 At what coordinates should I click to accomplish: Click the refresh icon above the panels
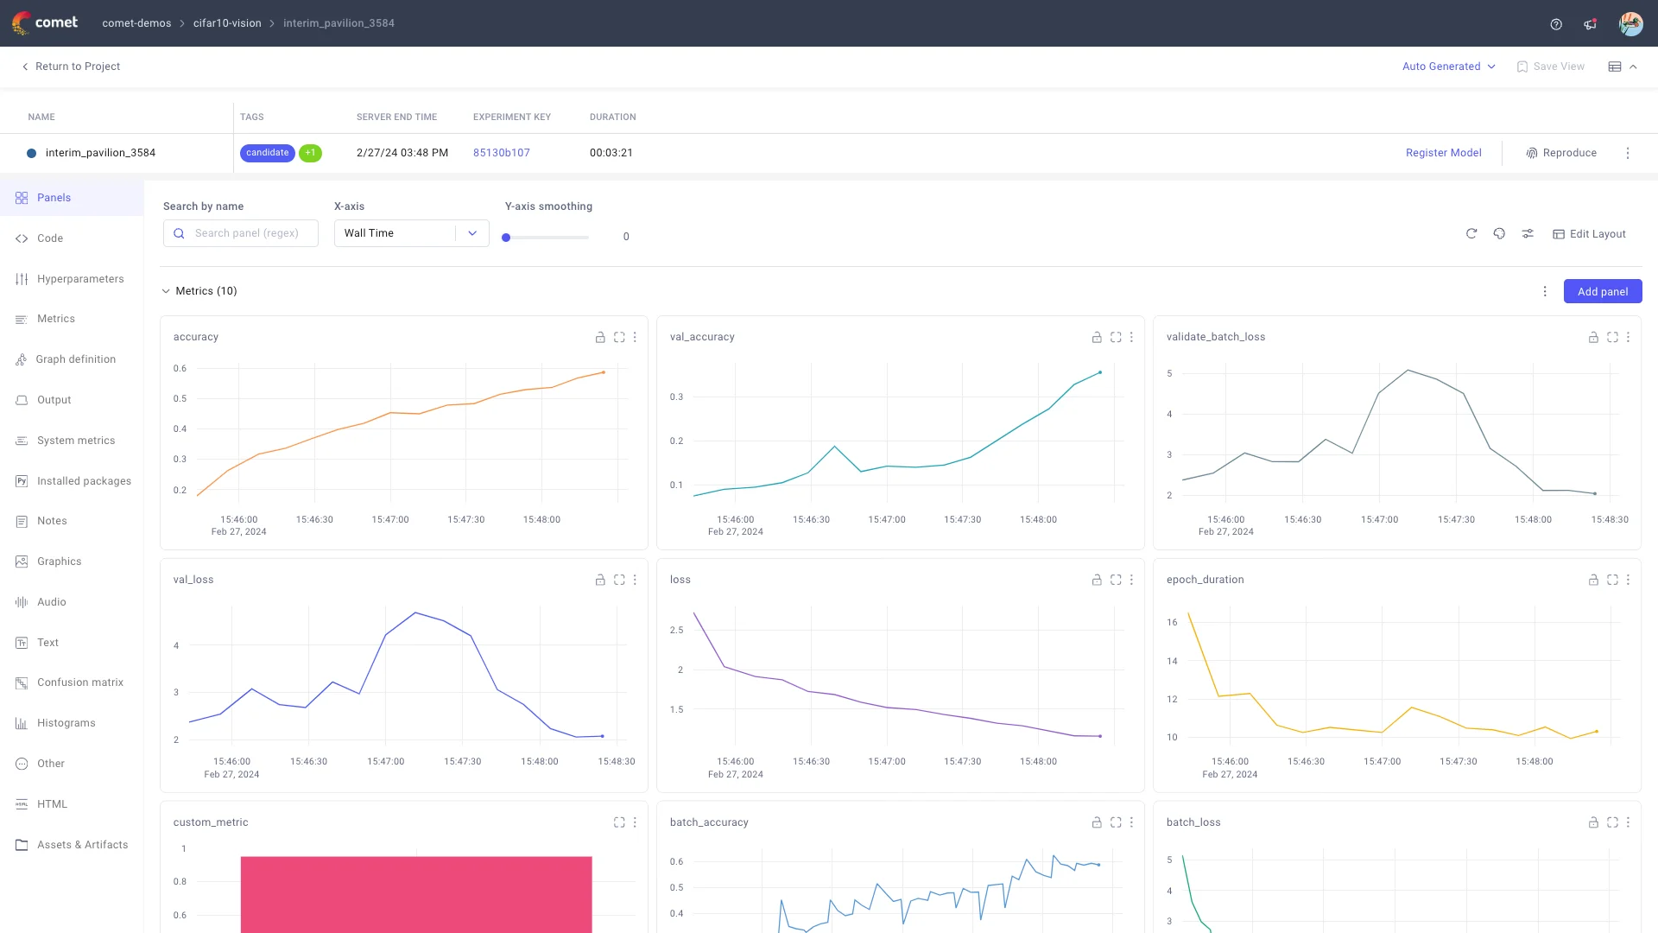coord(1471,233)
